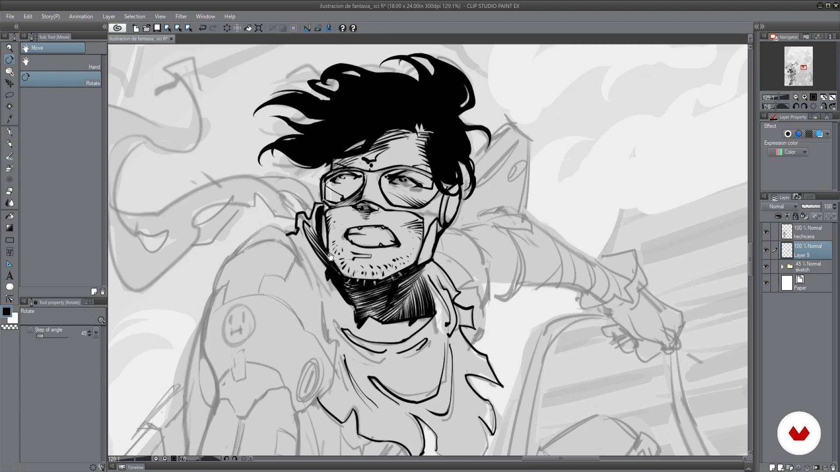Image resolution: width=840 pixels, height=472 pixels.
Task: Select the Zoom (magnifier) tool in the tool palette
Action: (x=9, y=48)
